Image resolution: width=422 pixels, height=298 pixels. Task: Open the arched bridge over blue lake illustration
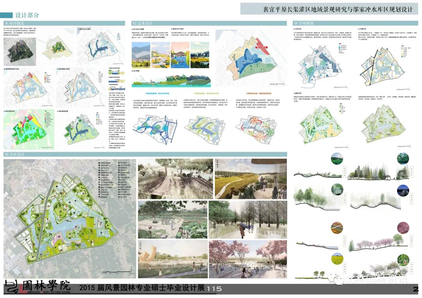tap(180, 55)
